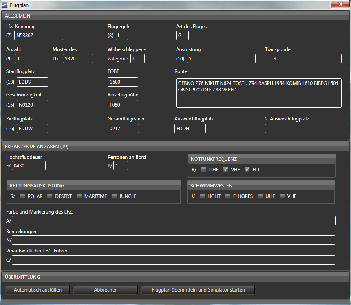Click the Flugplan airplane icon in title bar
351x305 pixels.
[x=5, y=4]
